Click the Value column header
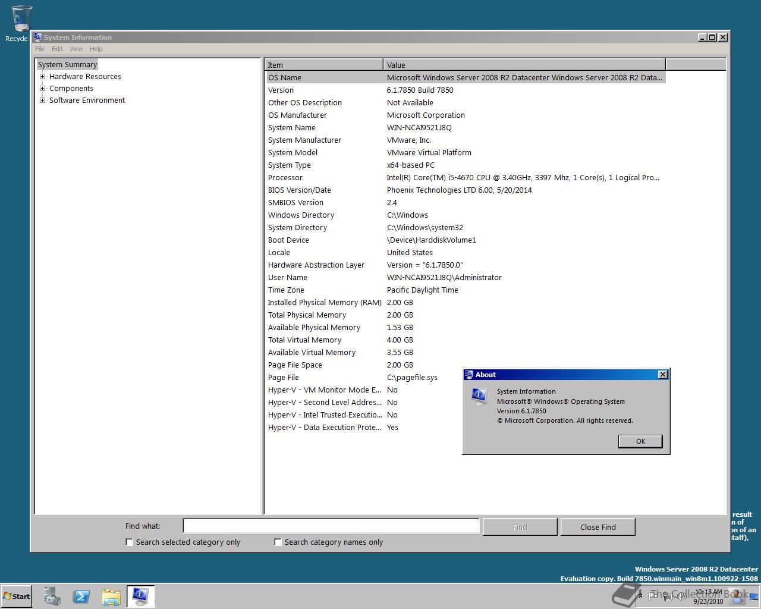761x609 pixels. point(524,65)
